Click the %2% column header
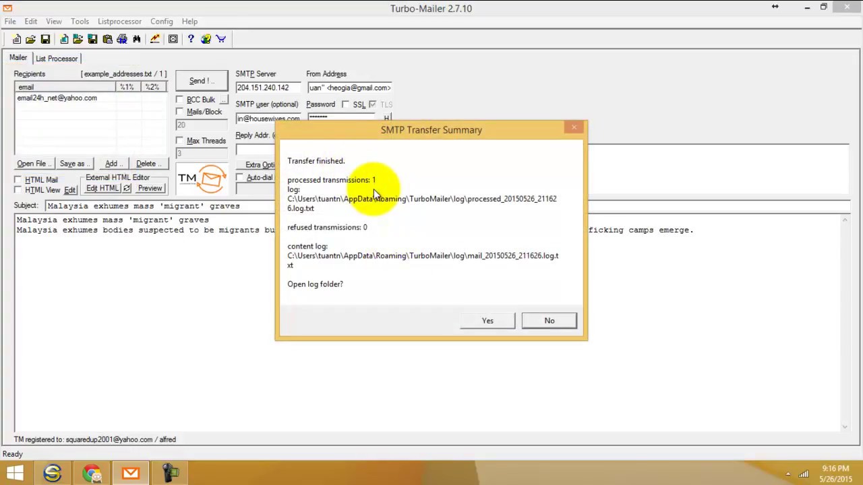This screenshot has height=485, width=863. [153, 87]
